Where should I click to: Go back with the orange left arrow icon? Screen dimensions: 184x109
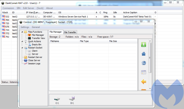(x=144, y=82)
